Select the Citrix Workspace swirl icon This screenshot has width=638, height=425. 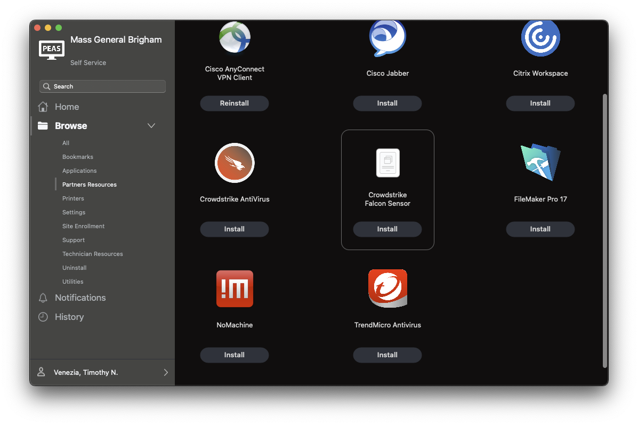pyautogui.click(x=540, y=38)
